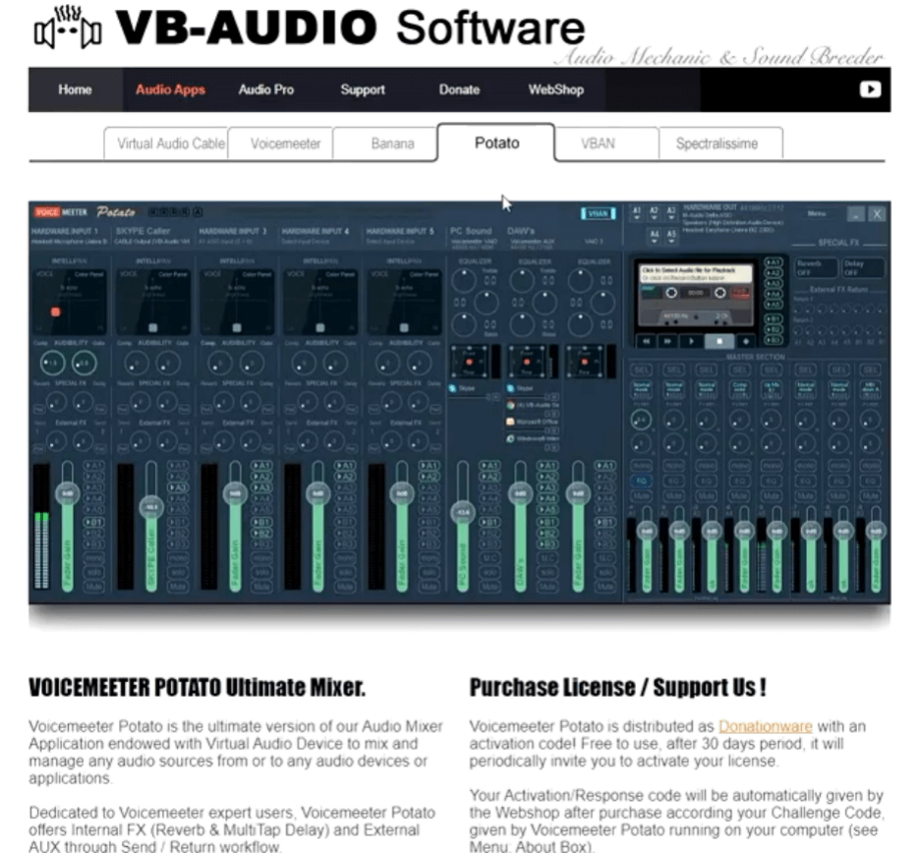This screenshot has width=920, height=853.
Task: Click the Voicemeeter logo badge in the mixer
Action: 61,212
